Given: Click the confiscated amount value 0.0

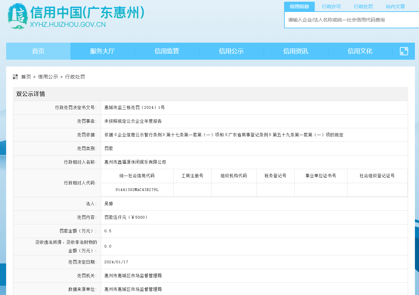Looking at the screenshot, I should point(108,246).
